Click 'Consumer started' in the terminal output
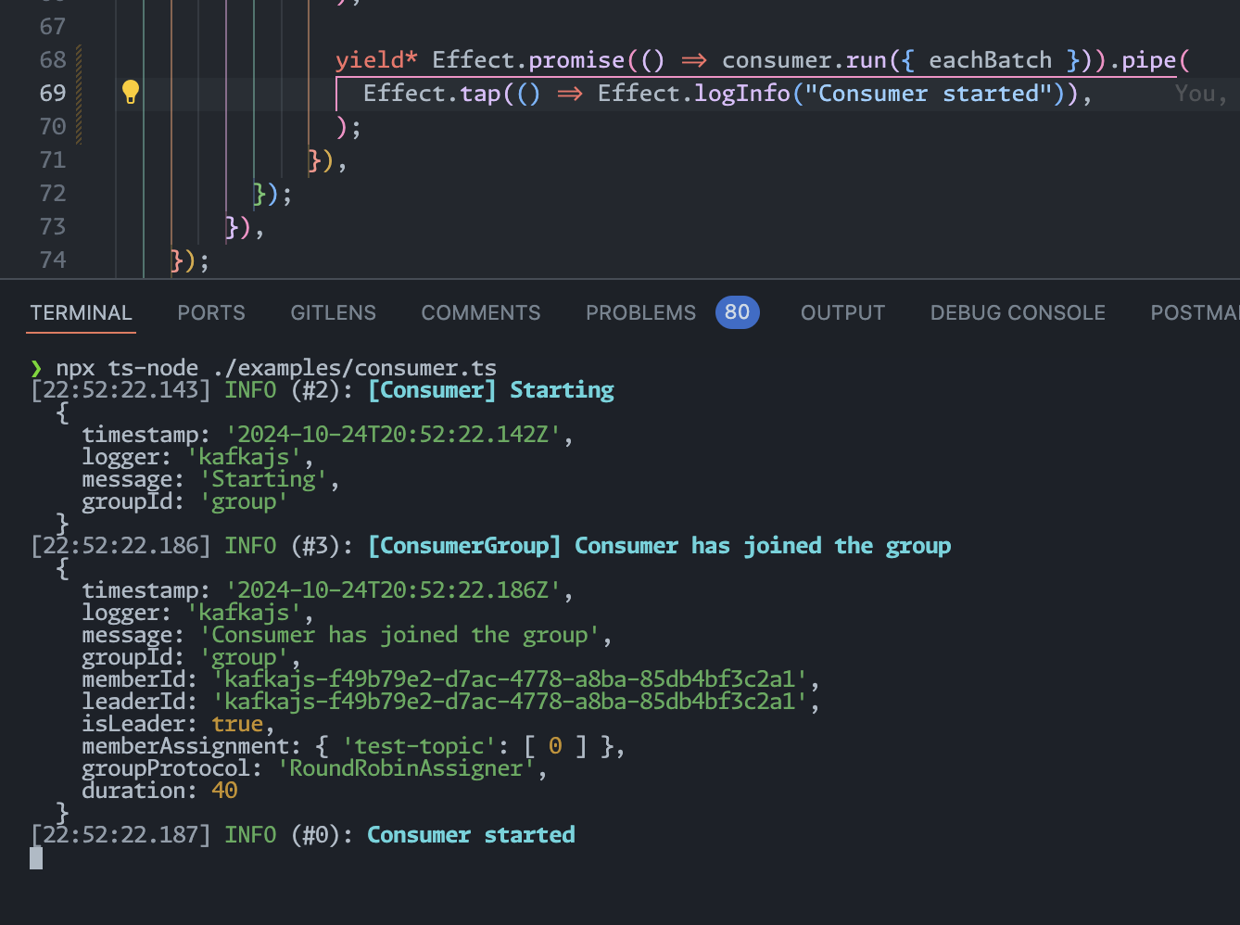1240x925 pixels. pos(471,835)
